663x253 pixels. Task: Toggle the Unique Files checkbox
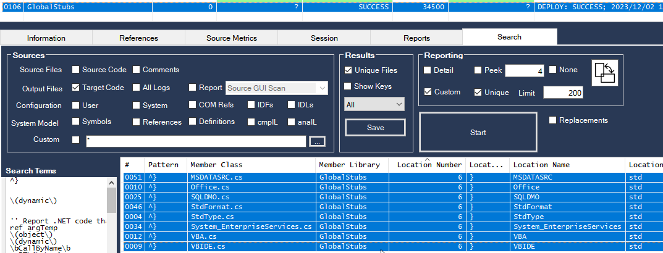tap(348, 70)
